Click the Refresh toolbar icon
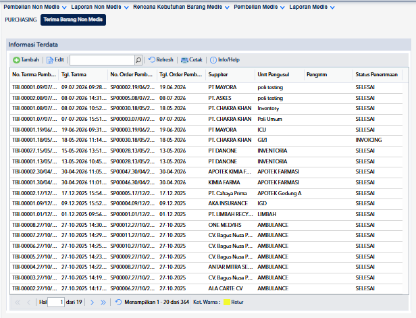This screenshot has width=416, height=318. click(151, 59)
